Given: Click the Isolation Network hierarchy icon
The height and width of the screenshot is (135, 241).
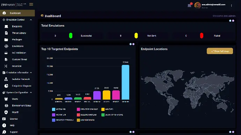Looking at the screenshot, I should (x=6, y=79).
